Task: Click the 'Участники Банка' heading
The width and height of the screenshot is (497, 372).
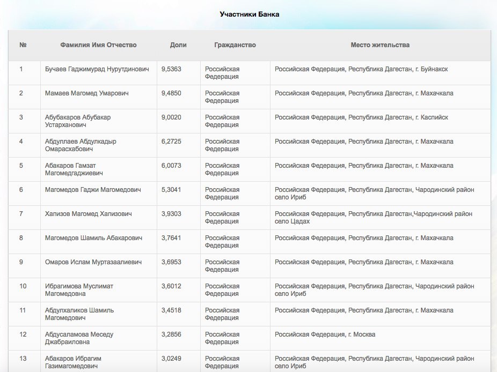Action: [249, 14]
